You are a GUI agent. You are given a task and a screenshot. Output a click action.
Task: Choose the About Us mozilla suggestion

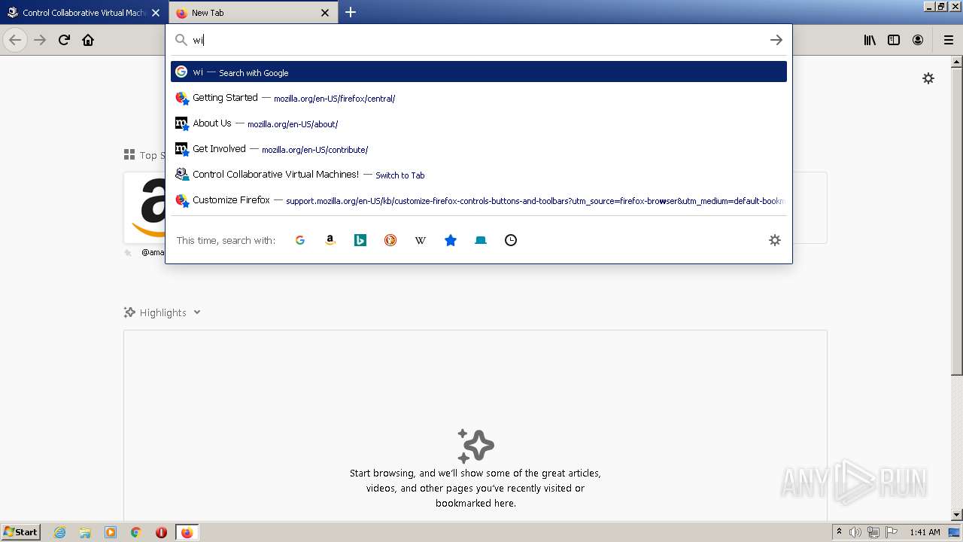point(478,123)
